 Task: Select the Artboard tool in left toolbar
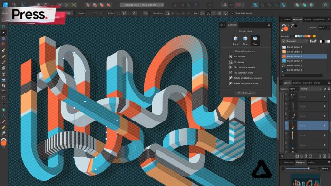click(4, 27)
